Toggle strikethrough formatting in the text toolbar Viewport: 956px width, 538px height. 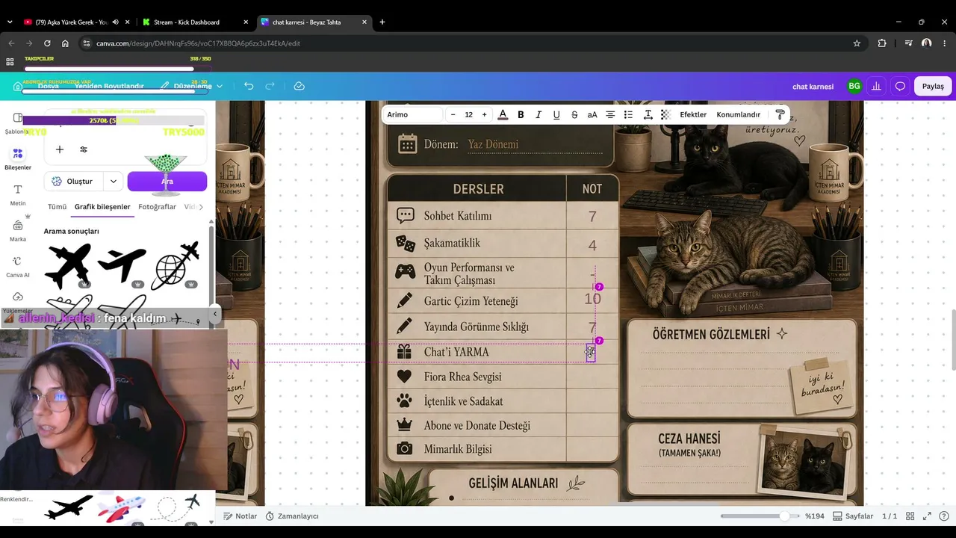click(574, 114)
